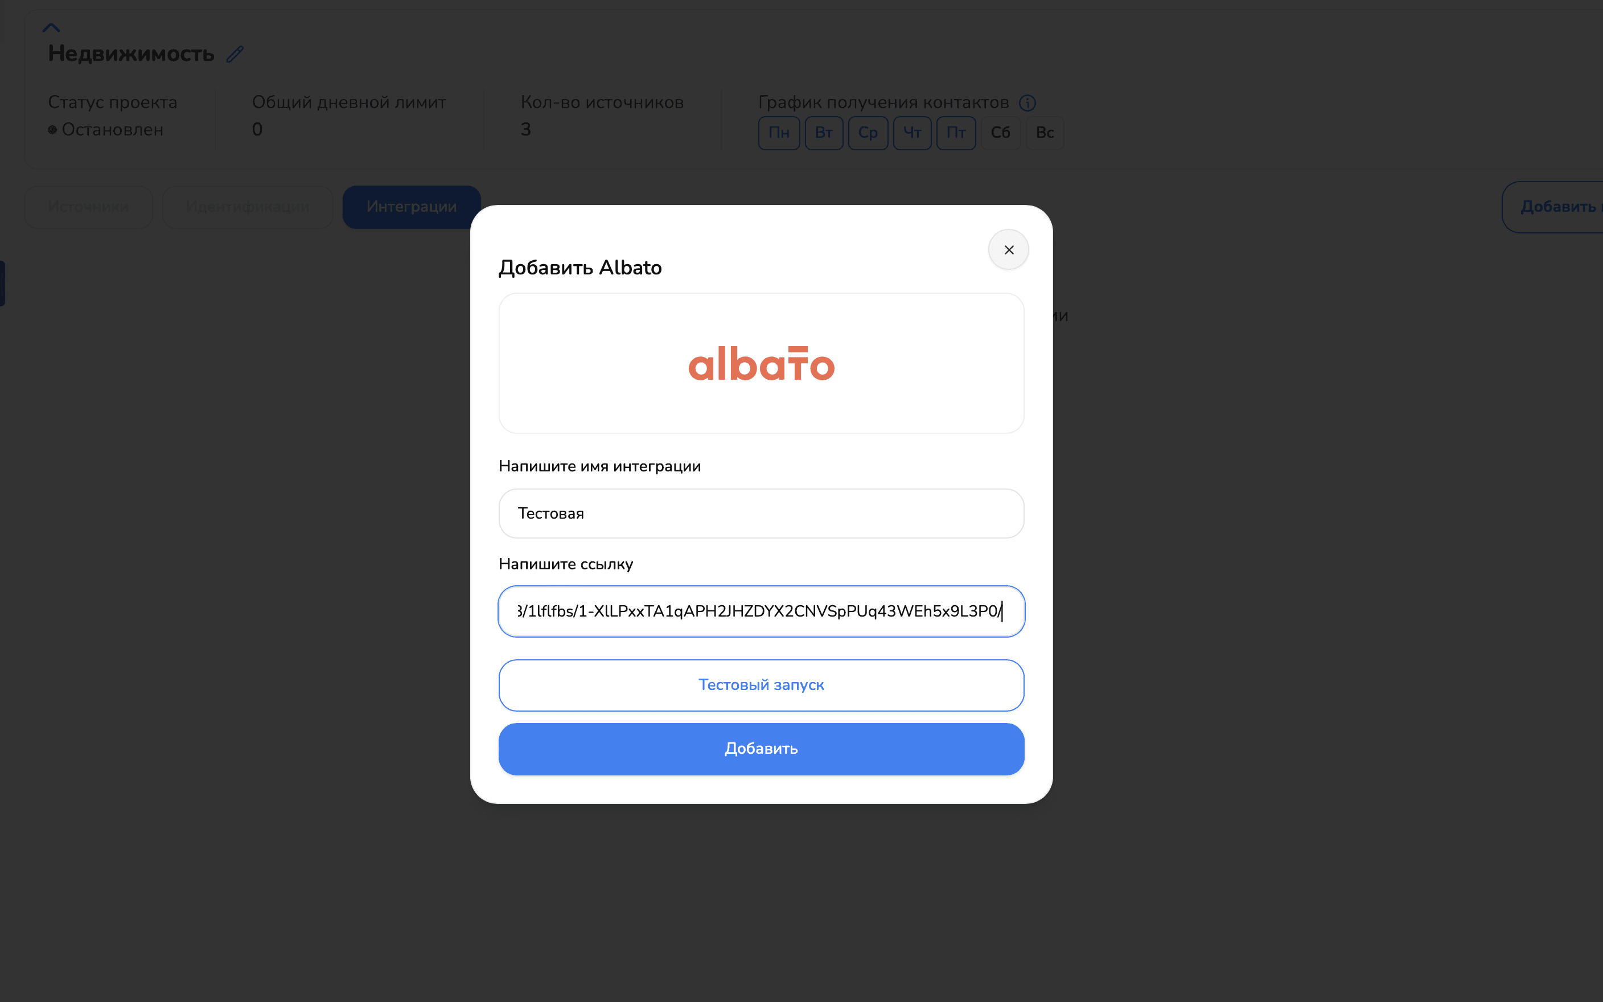This screenshot has height=1002, width=1603.
Task: Run a test request with Тестовый запуск
Action: [761, 684]
